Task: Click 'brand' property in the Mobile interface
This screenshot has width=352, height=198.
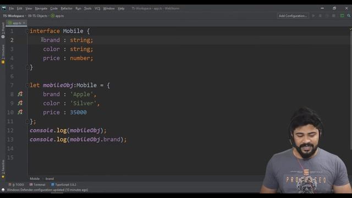Action: 51,40
